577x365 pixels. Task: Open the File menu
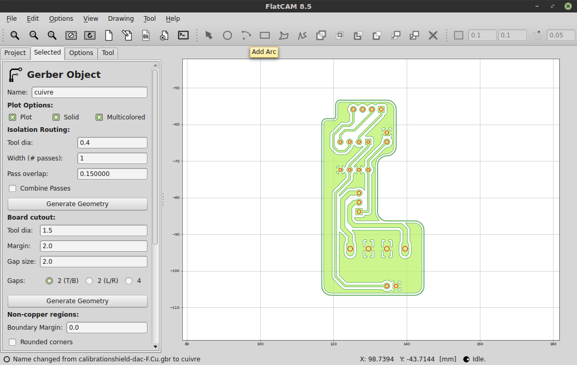tap(11, 19)
